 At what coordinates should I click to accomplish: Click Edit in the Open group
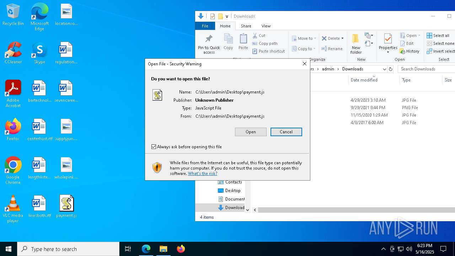pos(407,43)
